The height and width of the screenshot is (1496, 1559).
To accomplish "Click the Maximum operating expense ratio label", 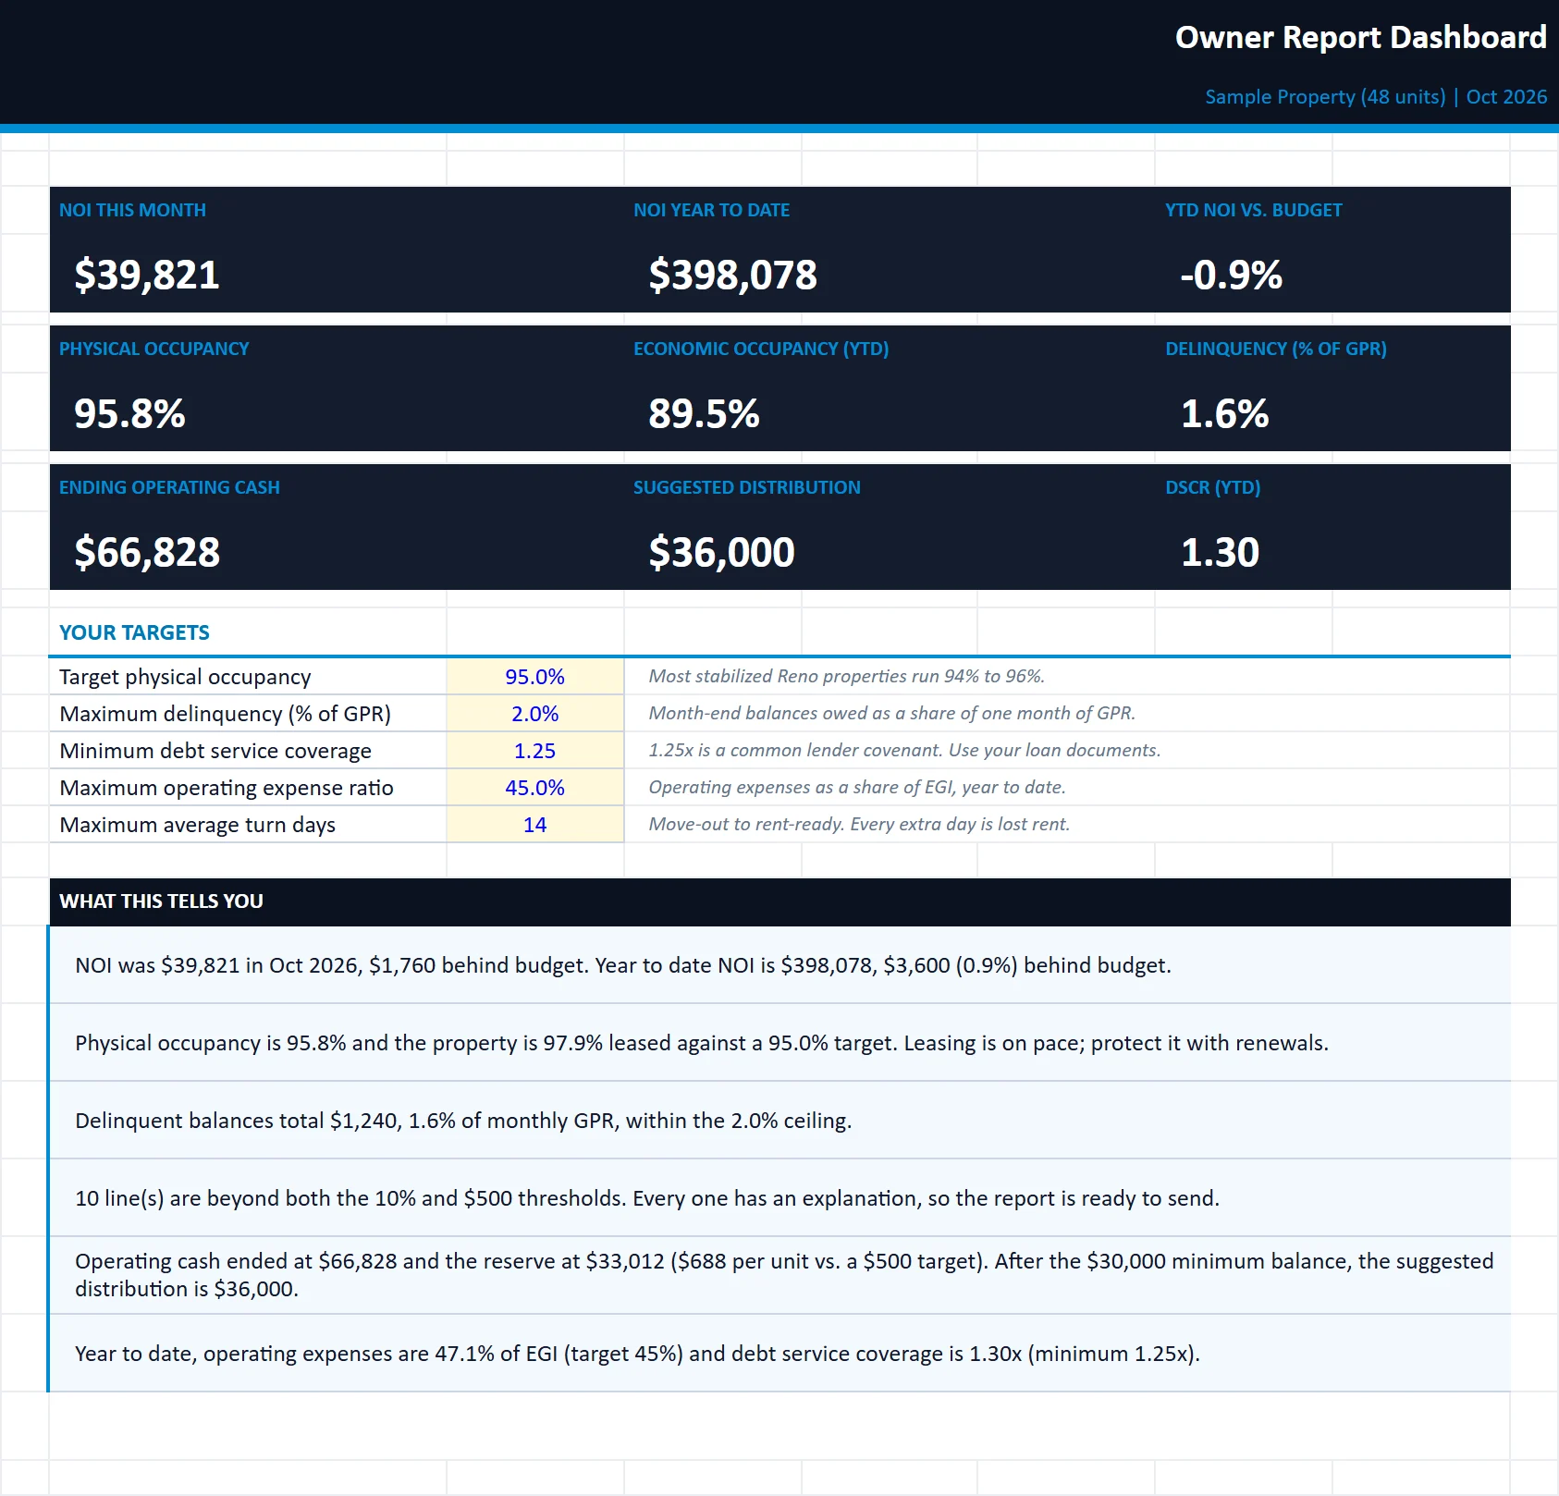I will (227, 788).
